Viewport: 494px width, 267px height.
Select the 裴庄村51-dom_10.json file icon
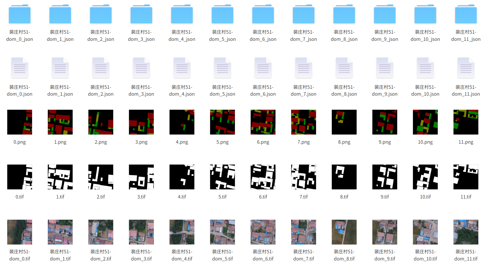(425, 68)
